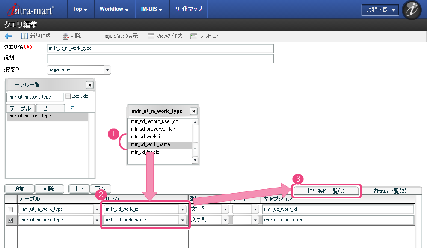Image resolution: width=427 pixels, height=248 pixels.
Task: Click the 説明 input field
Action: click(160, 59)
